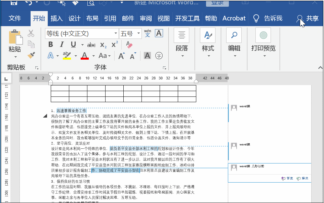
Task: Click the Copy icon in clipboard group
Action: pos(31,44)
